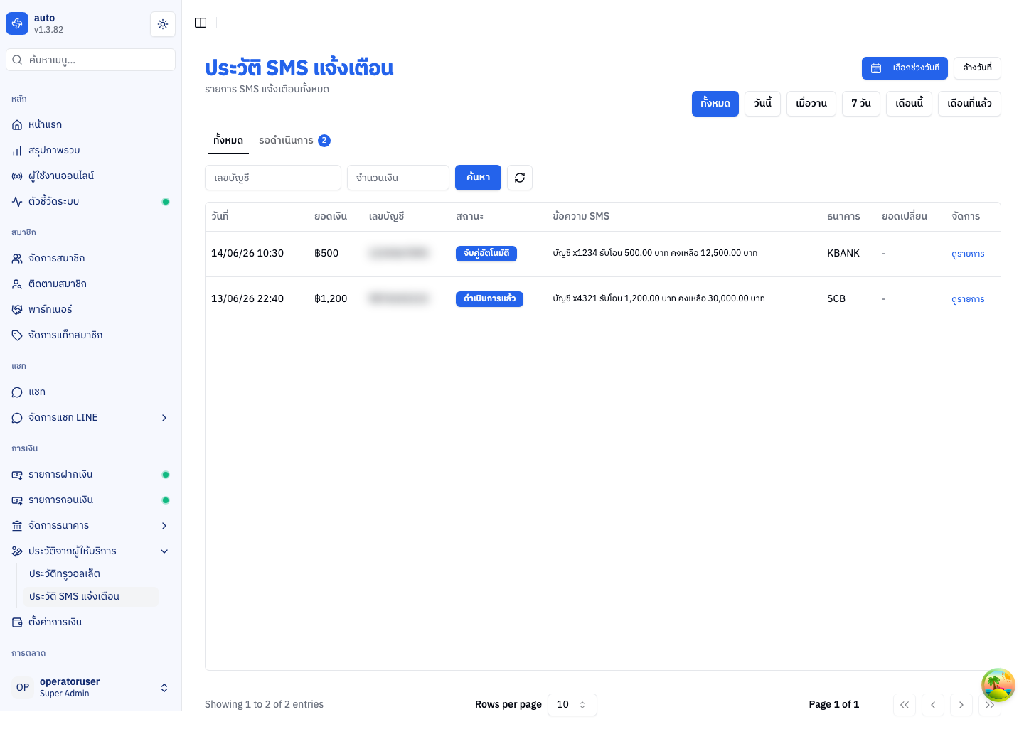1024x739 pixels.
Task: Open ประวัติทรูวอลเล็ต submenu item
Action: (91, 574)
